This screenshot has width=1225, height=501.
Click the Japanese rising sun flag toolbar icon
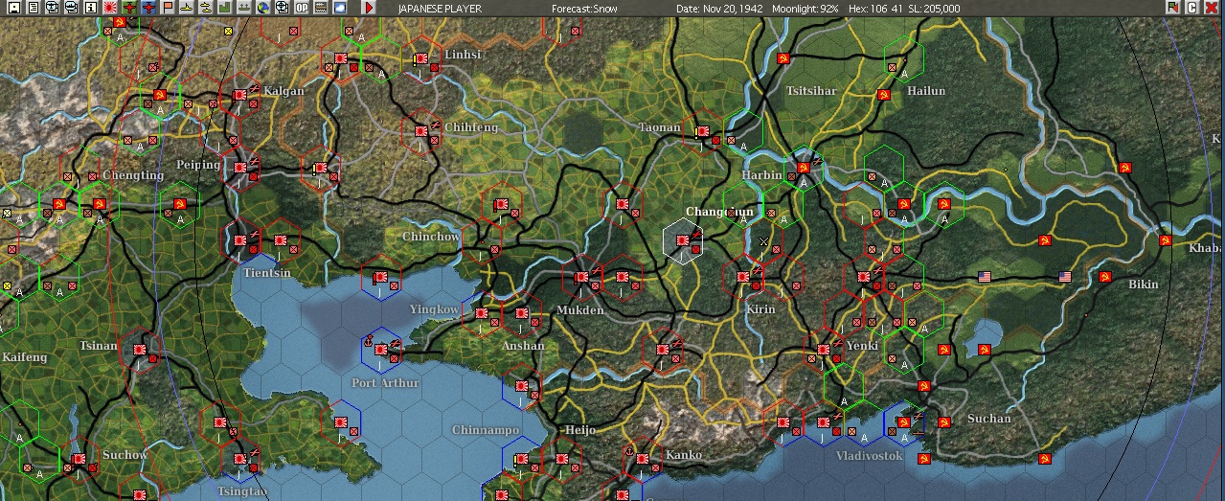tap(109, 8)
